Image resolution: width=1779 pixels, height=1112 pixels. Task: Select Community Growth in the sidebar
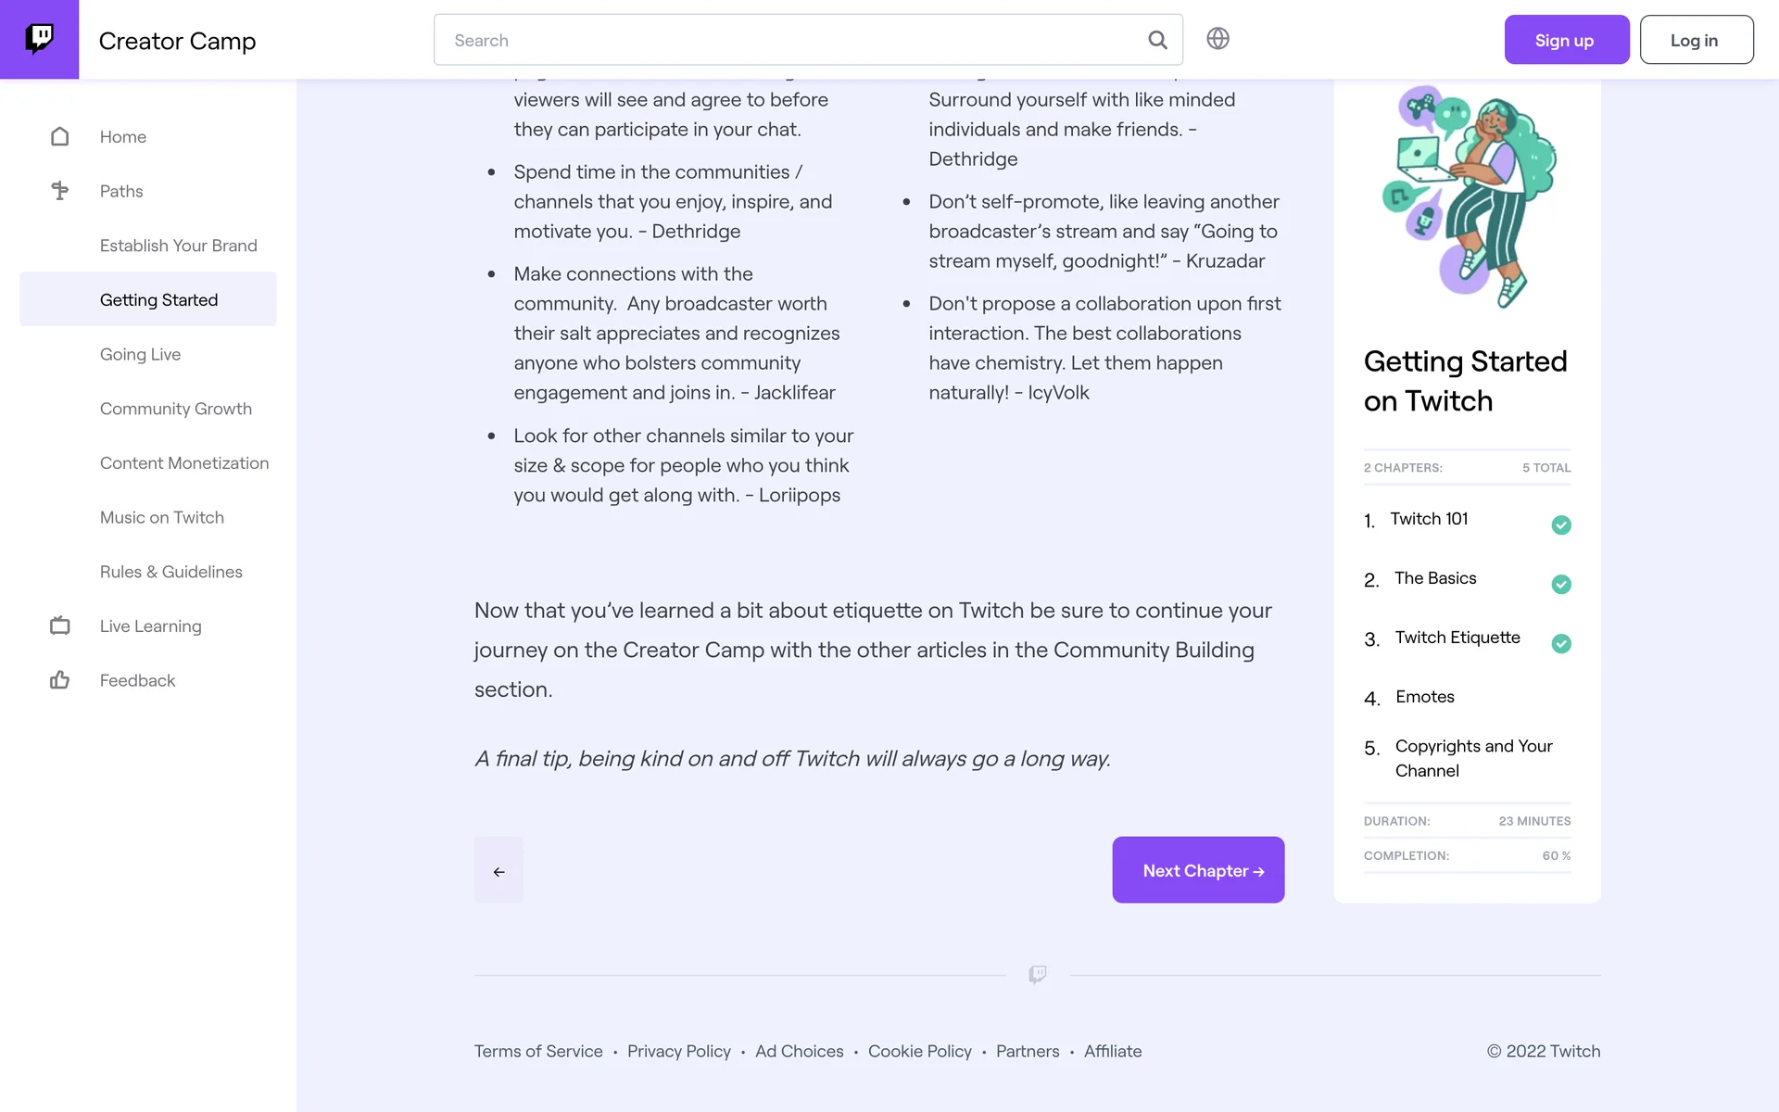coord(175,409)
